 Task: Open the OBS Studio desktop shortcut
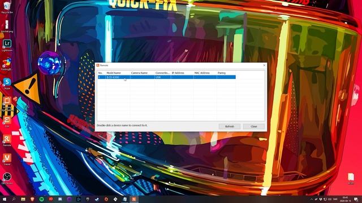[x=7, y=178]
